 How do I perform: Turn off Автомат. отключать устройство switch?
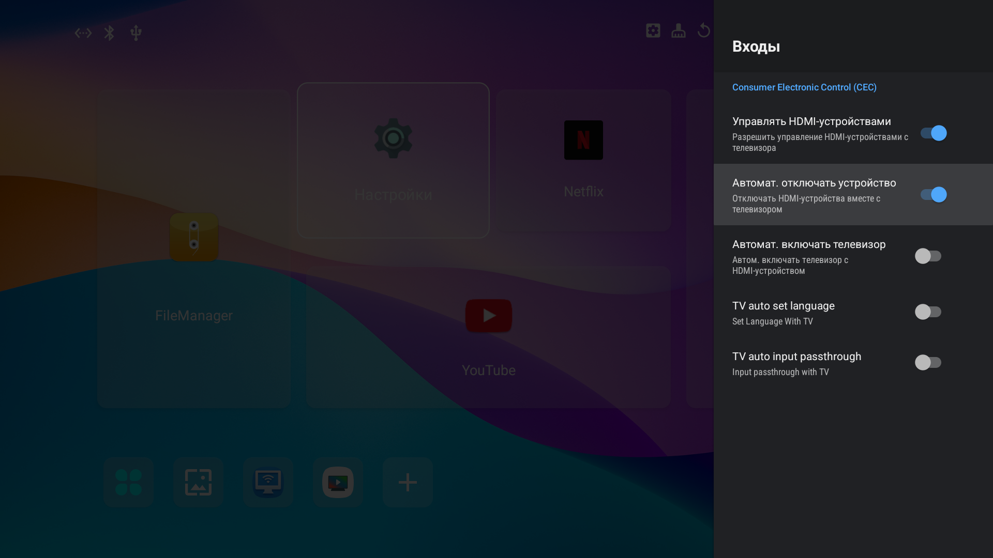(933, 195)
